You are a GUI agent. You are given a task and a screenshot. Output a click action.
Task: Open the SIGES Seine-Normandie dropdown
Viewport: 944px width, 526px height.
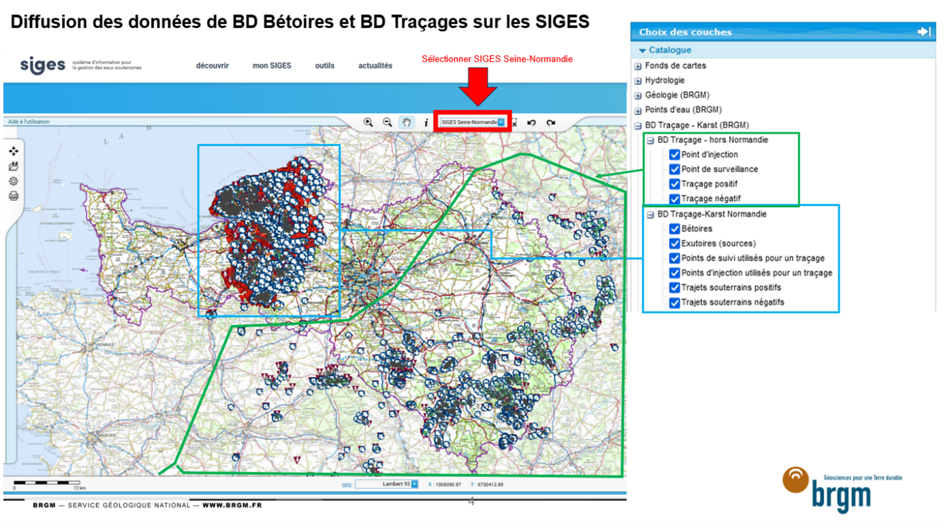click(501, 123)
